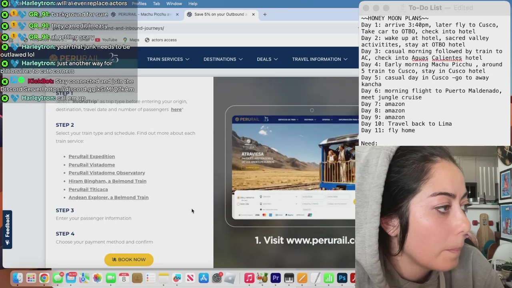
Task: Open the Tab menu in menu bar
Action: point(156,4)
